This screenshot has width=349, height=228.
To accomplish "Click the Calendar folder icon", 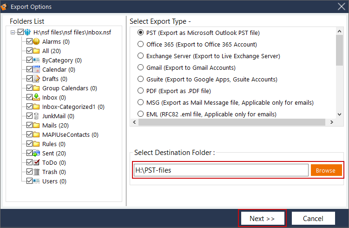I will 37,70.
